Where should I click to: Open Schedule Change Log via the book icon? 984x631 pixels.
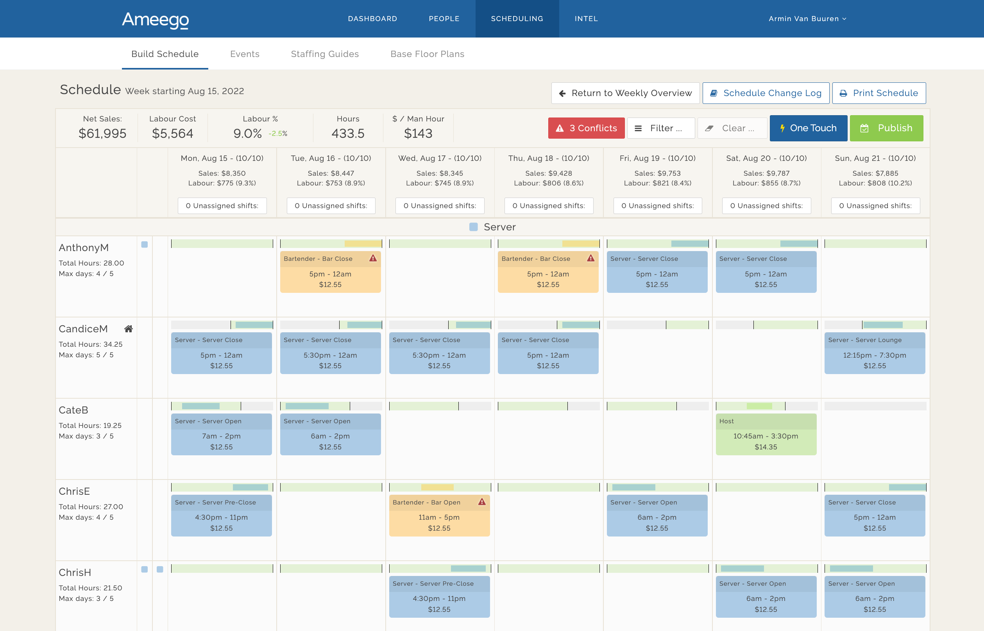[714, 93]
